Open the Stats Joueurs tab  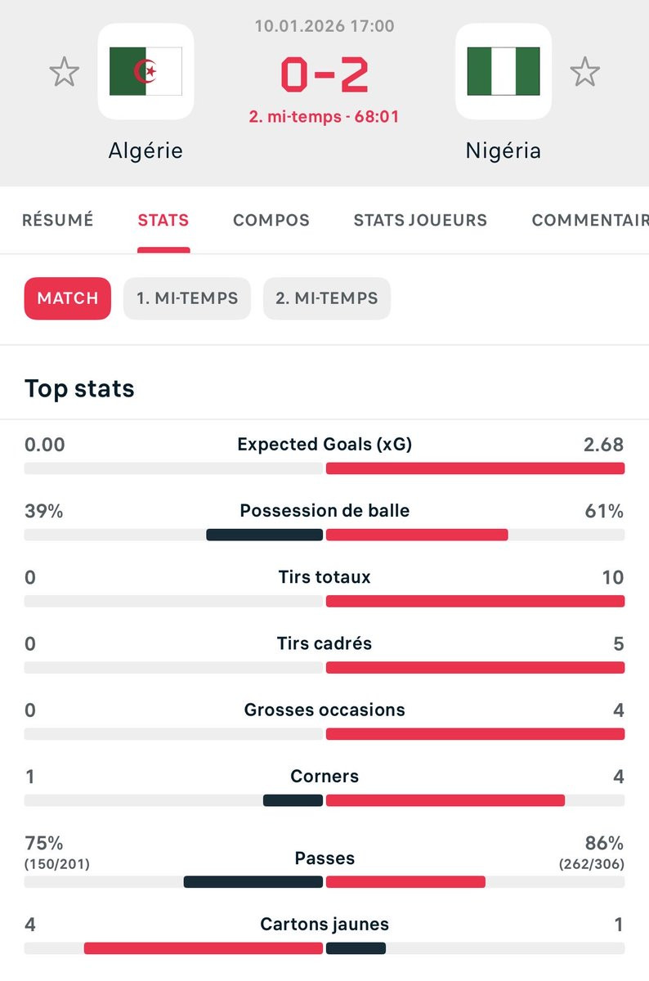[420, 220]
